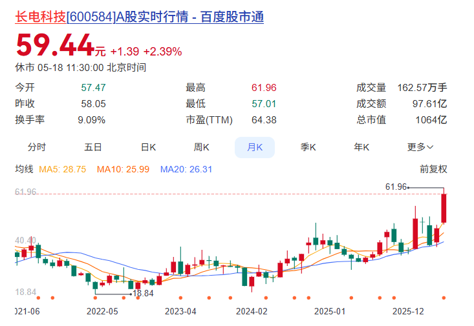Screen dimensions: 474x326
Task: Click the 昨收 value 58.05
Action: point(93,104)
